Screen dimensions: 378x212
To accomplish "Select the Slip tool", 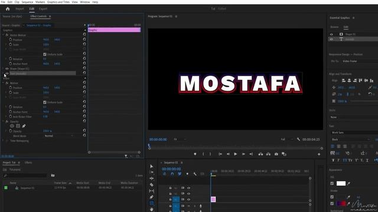I will click(x=151, y=191).
